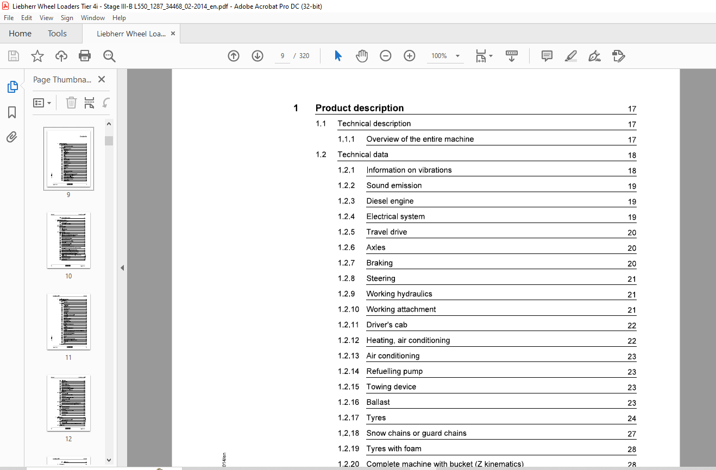Image resolution: width=716 pixels, height=470 pixels.
Task: Jump to Sound emission section
Action: coord(394,186)
